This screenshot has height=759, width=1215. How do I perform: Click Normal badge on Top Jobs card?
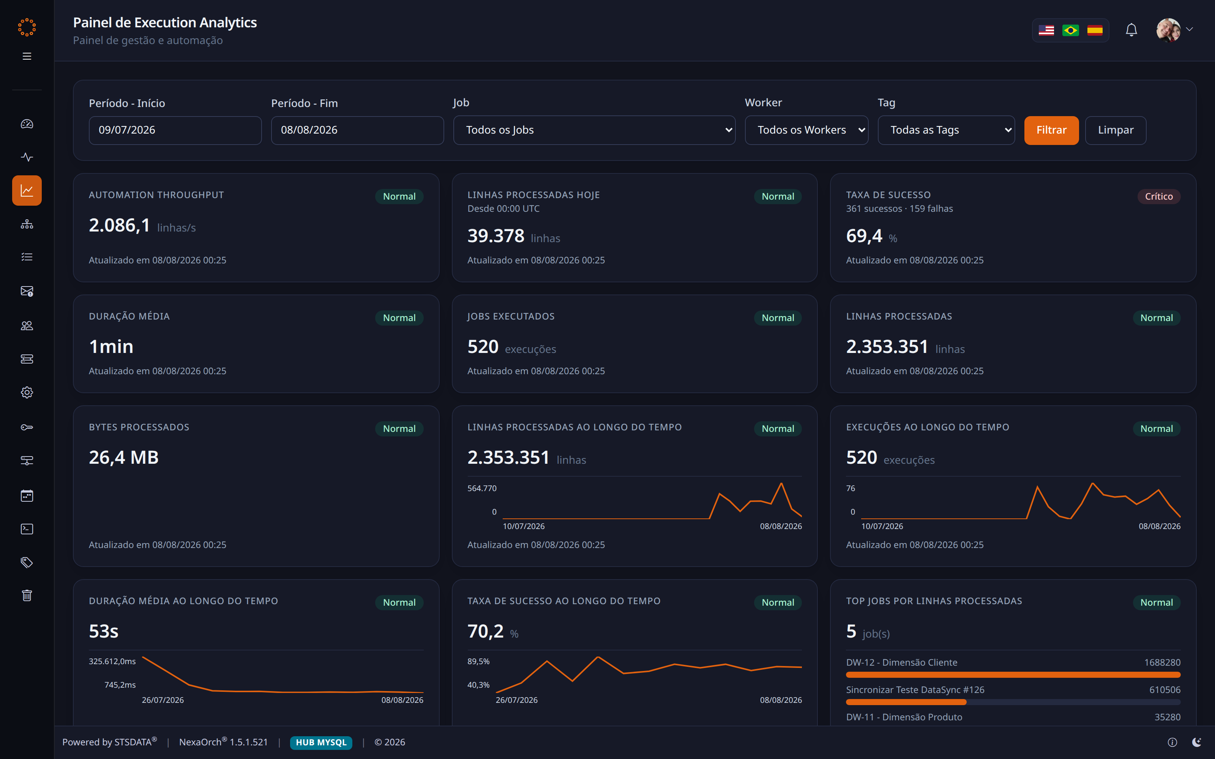click(1156, 602)
